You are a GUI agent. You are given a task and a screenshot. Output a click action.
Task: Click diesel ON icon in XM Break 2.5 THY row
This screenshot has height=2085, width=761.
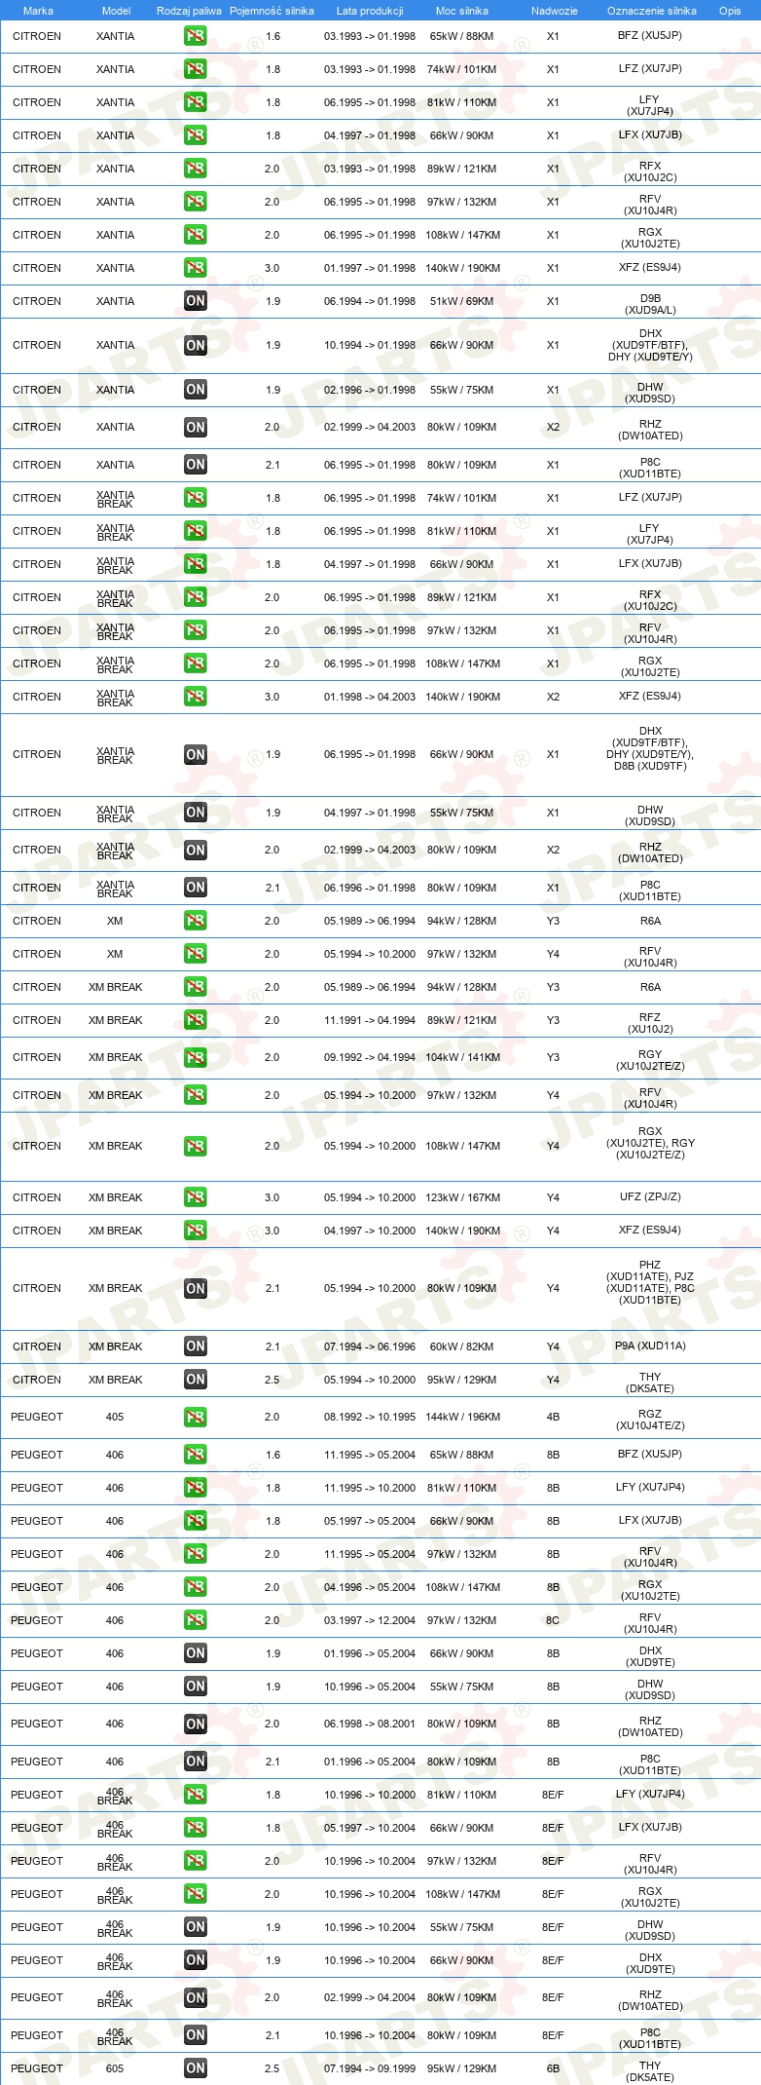[196, 1380]
